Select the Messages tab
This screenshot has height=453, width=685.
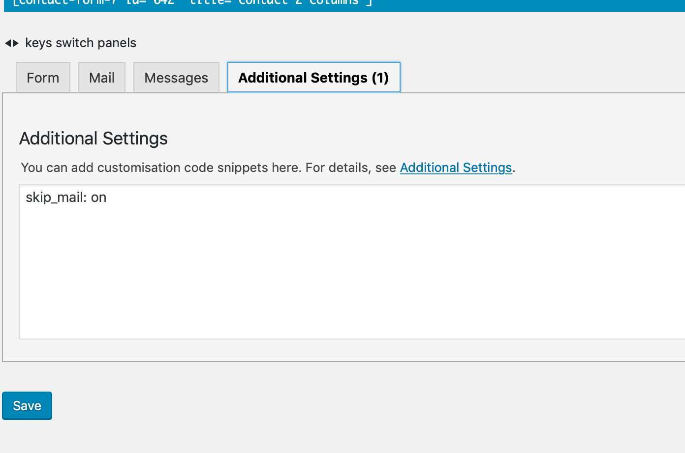click(x=176, y=78)
